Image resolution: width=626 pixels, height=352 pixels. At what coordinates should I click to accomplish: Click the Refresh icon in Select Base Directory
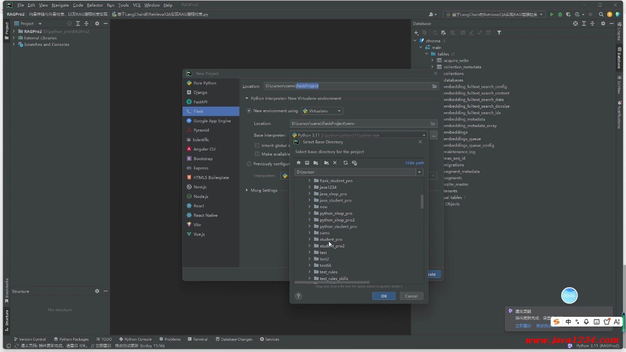click(345, 163)
